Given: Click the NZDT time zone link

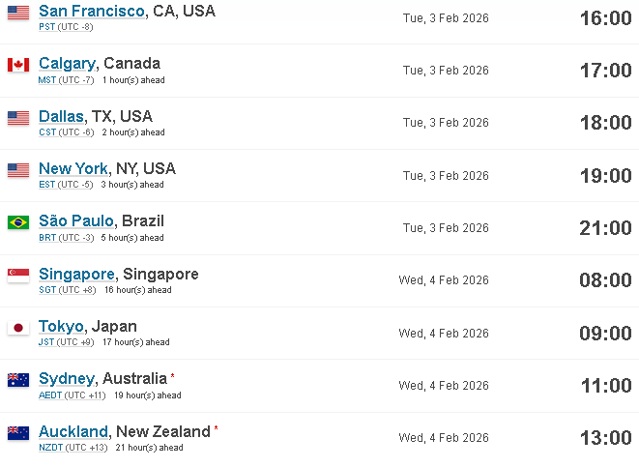Looking at the screenshot, I should (51, 448).
